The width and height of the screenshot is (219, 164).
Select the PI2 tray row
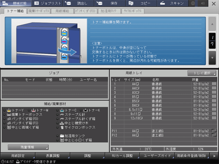pos(164,135)
